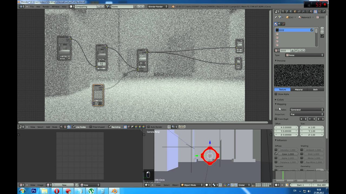346x194 pixels.
Task: Select the Texture preview button
Action: [x=282, y=89]
